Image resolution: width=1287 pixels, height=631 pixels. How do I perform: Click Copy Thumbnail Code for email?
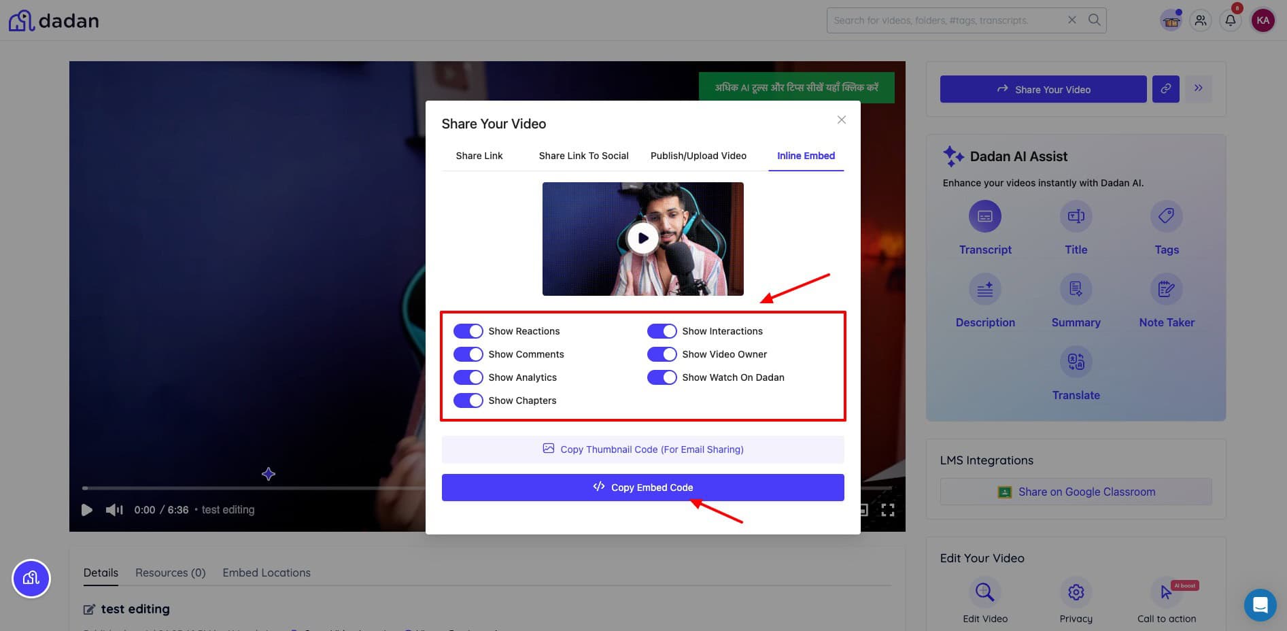pyautogui.click(x=642, y=449)
